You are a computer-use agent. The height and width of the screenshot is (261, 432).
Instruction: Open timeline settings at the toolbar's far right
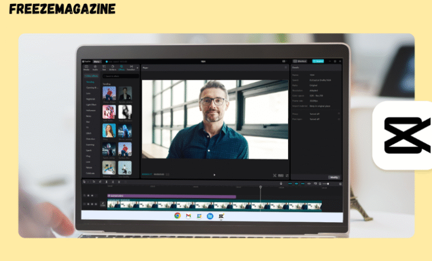(340, 184)
